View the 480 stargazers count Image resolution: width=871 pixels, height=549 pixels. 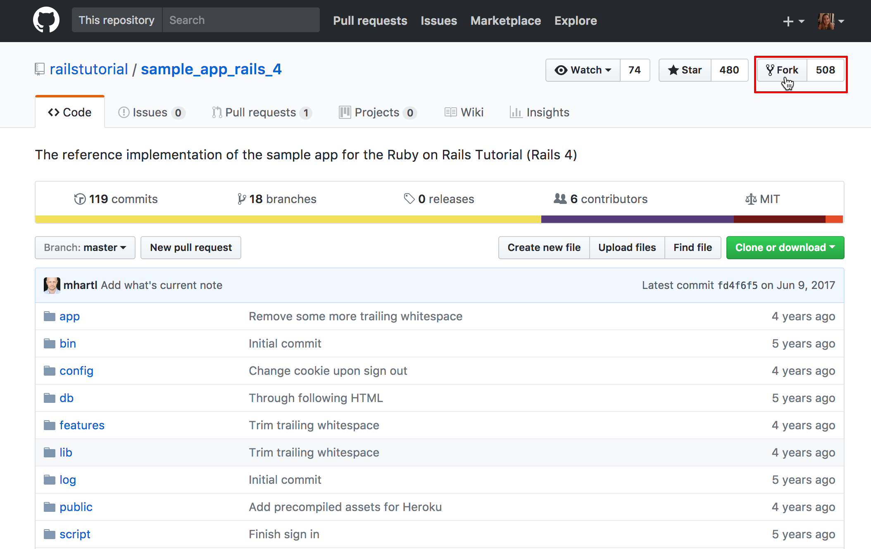tap(729, 70)
